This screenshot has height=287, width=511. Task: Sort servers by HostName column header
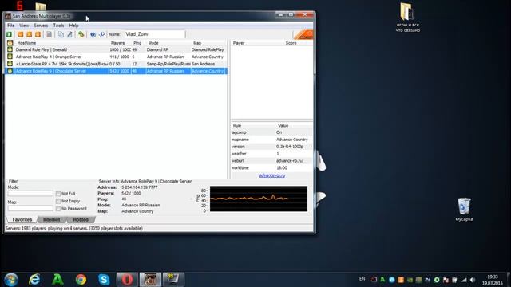click(x=61, y=43)
